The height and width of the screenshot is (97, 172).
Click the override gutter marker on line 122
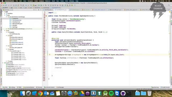pyautogui.click(x=46, y=40)
